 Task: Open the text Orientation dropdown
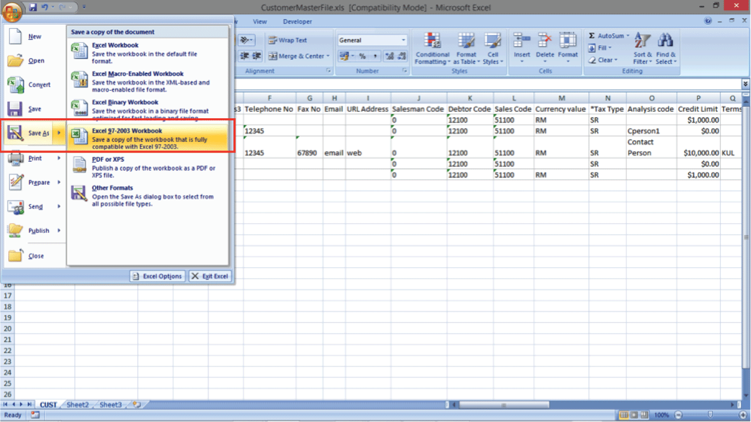[247, 40]
